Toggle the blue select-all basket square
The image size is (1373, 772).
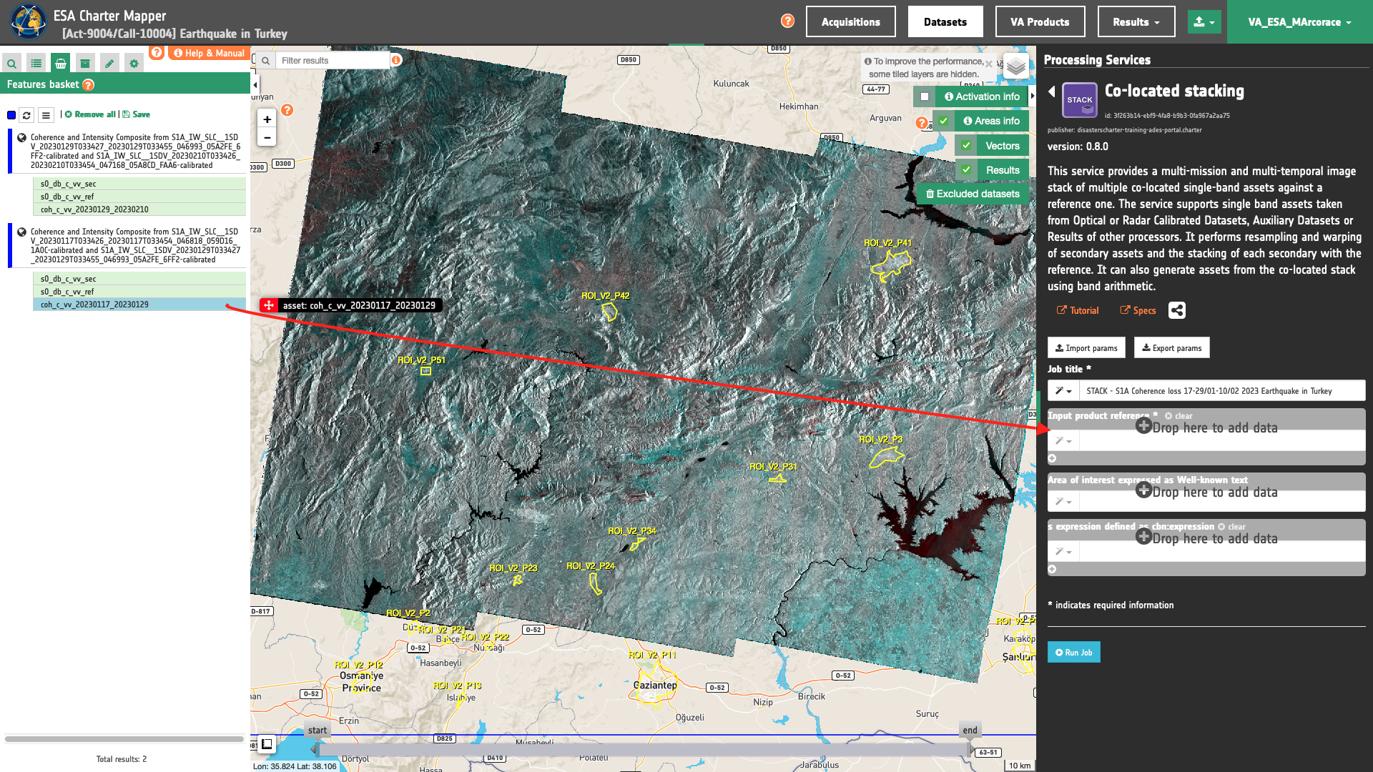point(11,115)
